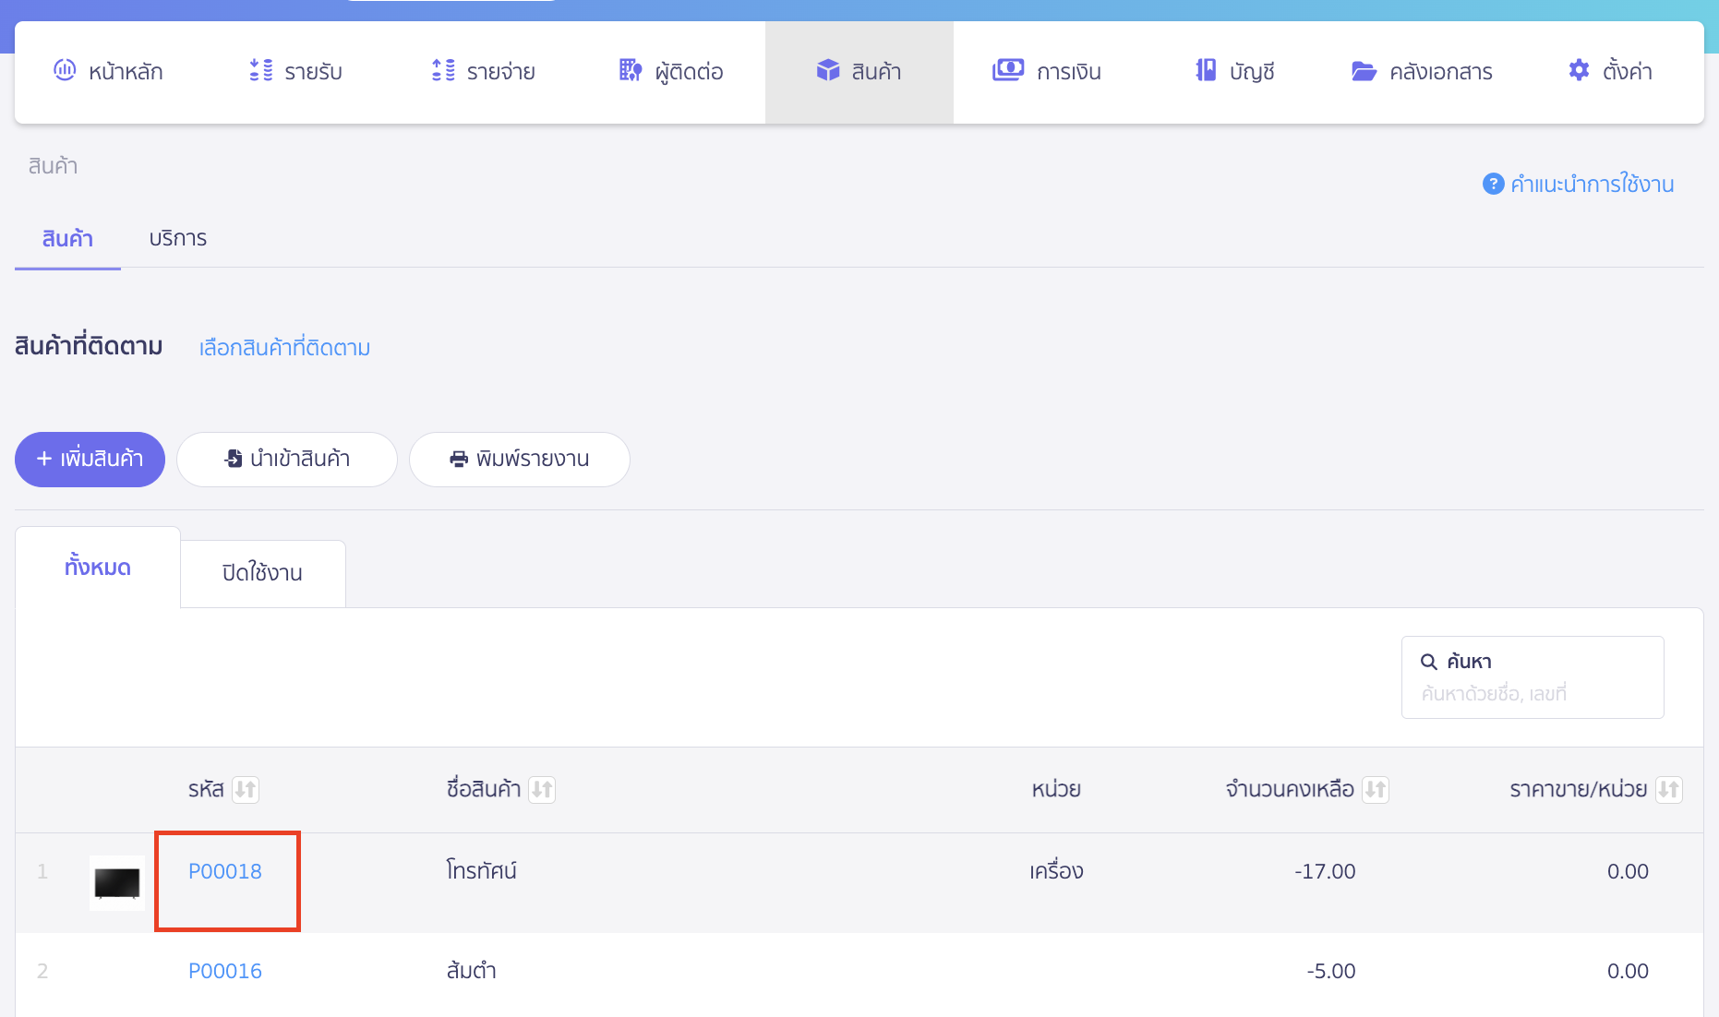Click the พิมพ์รายงาน print report button
This screenshot has height=1017, width=1719.
(x=520, y=459)
